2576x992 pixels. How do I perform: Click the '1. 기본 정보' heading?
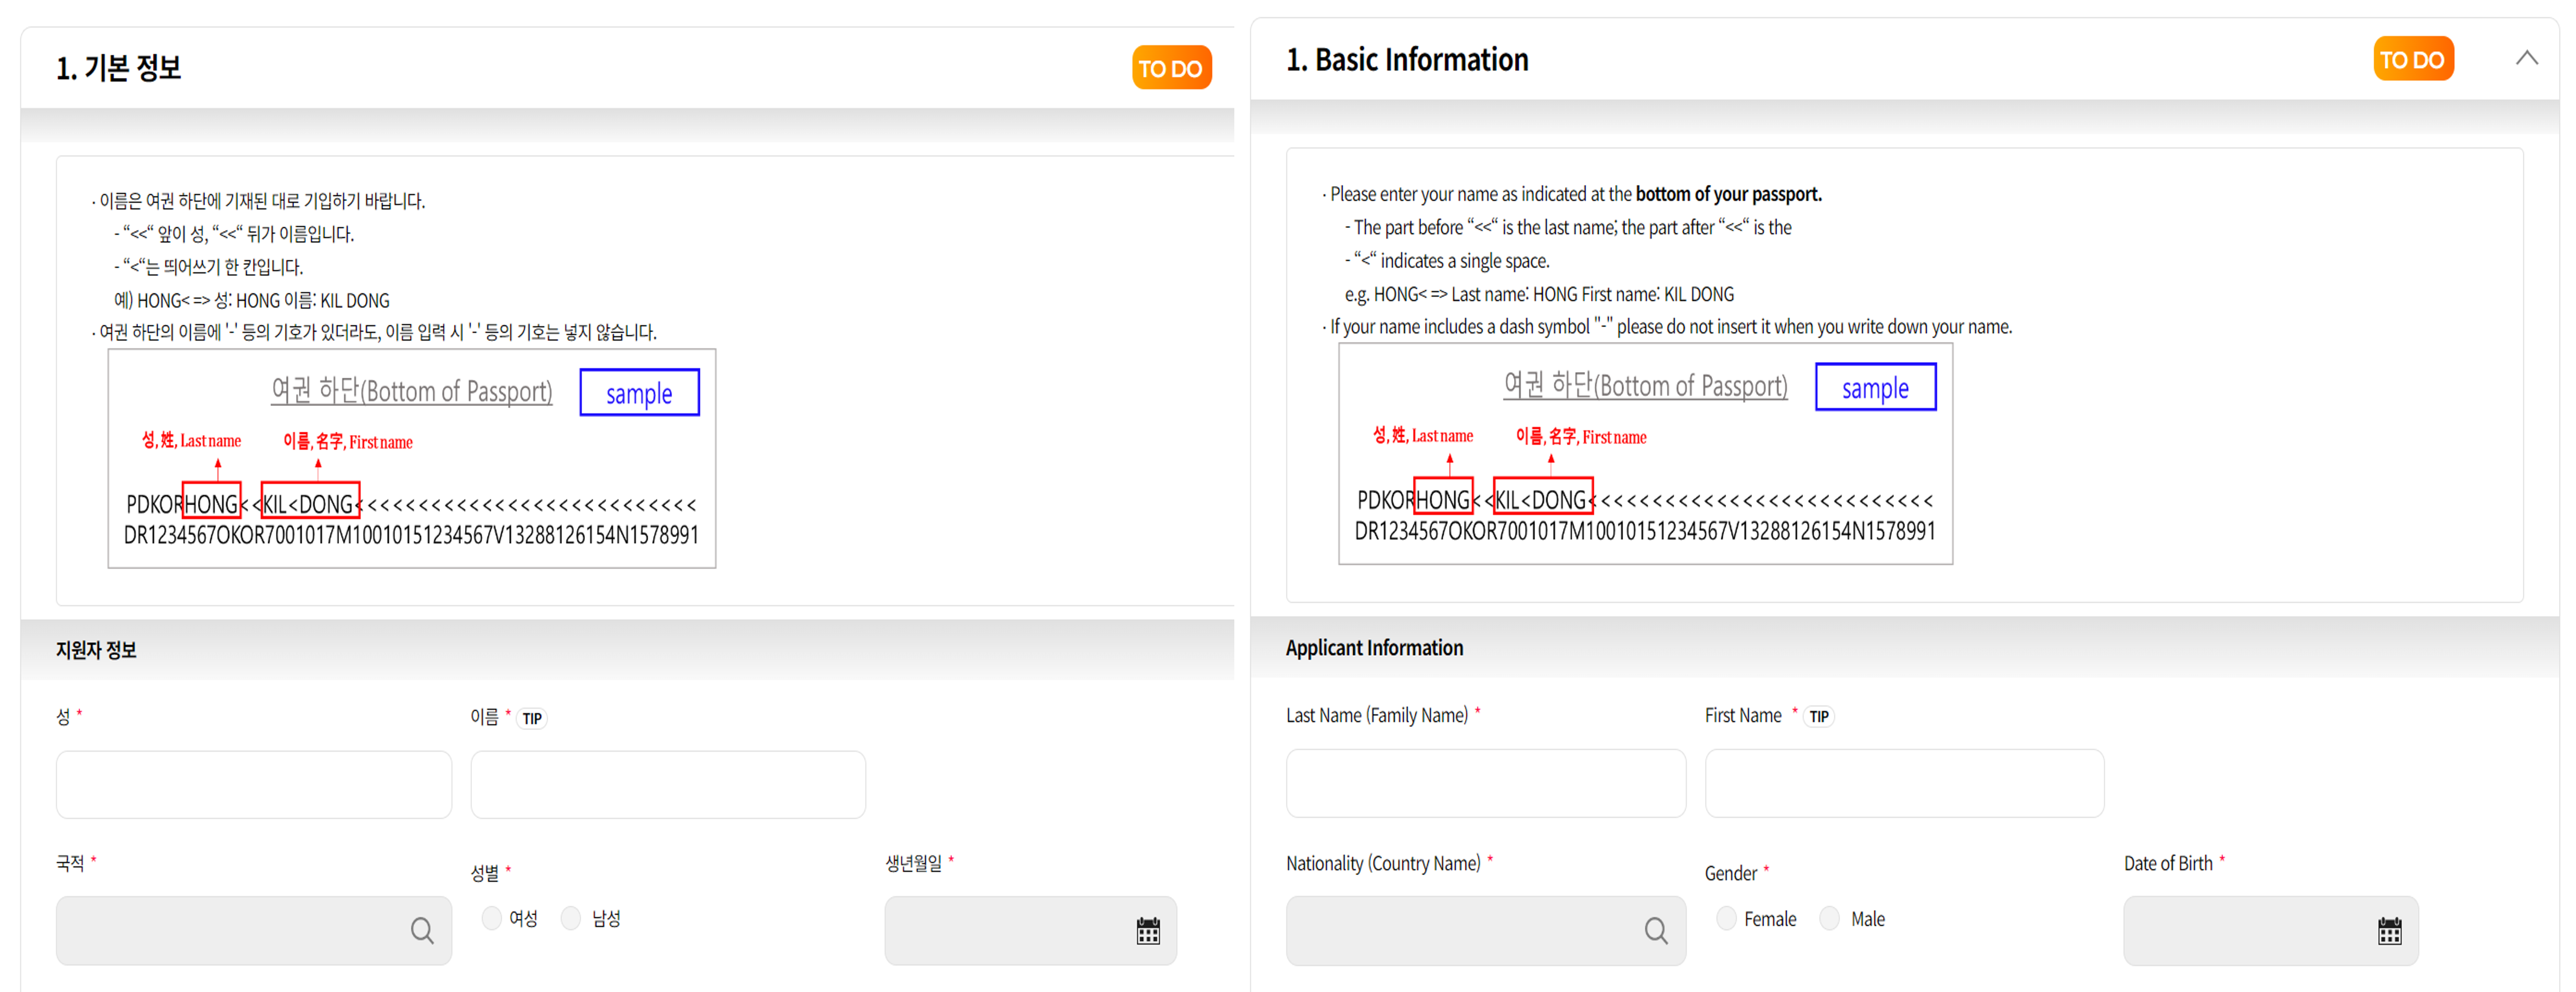[118, 68]
